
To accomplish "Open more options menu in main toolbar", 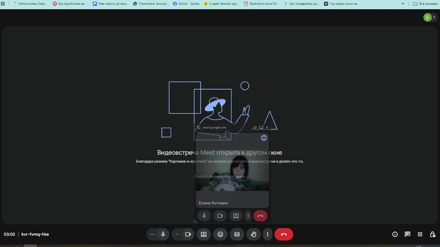I will pyautogui.click(x=268, y=234).
